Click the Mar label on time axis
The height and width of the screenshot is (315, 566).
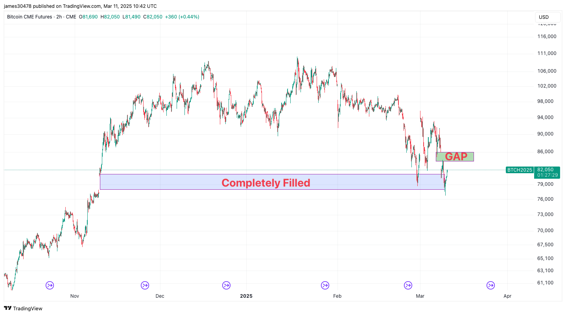420,296
